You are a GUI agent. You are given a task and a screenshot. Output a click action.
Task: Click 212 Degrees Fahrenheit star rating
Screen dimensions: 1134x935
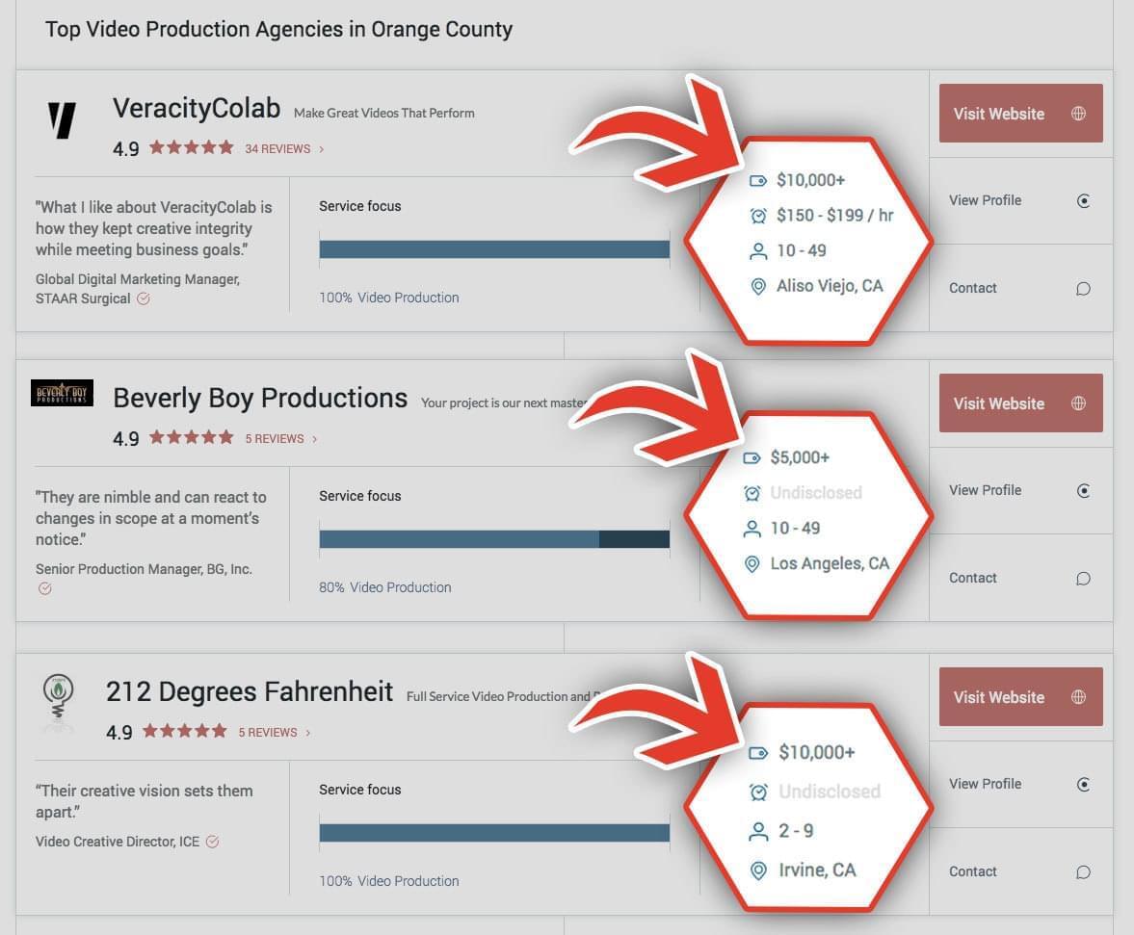pyautogui.click(x=184, y=731)
